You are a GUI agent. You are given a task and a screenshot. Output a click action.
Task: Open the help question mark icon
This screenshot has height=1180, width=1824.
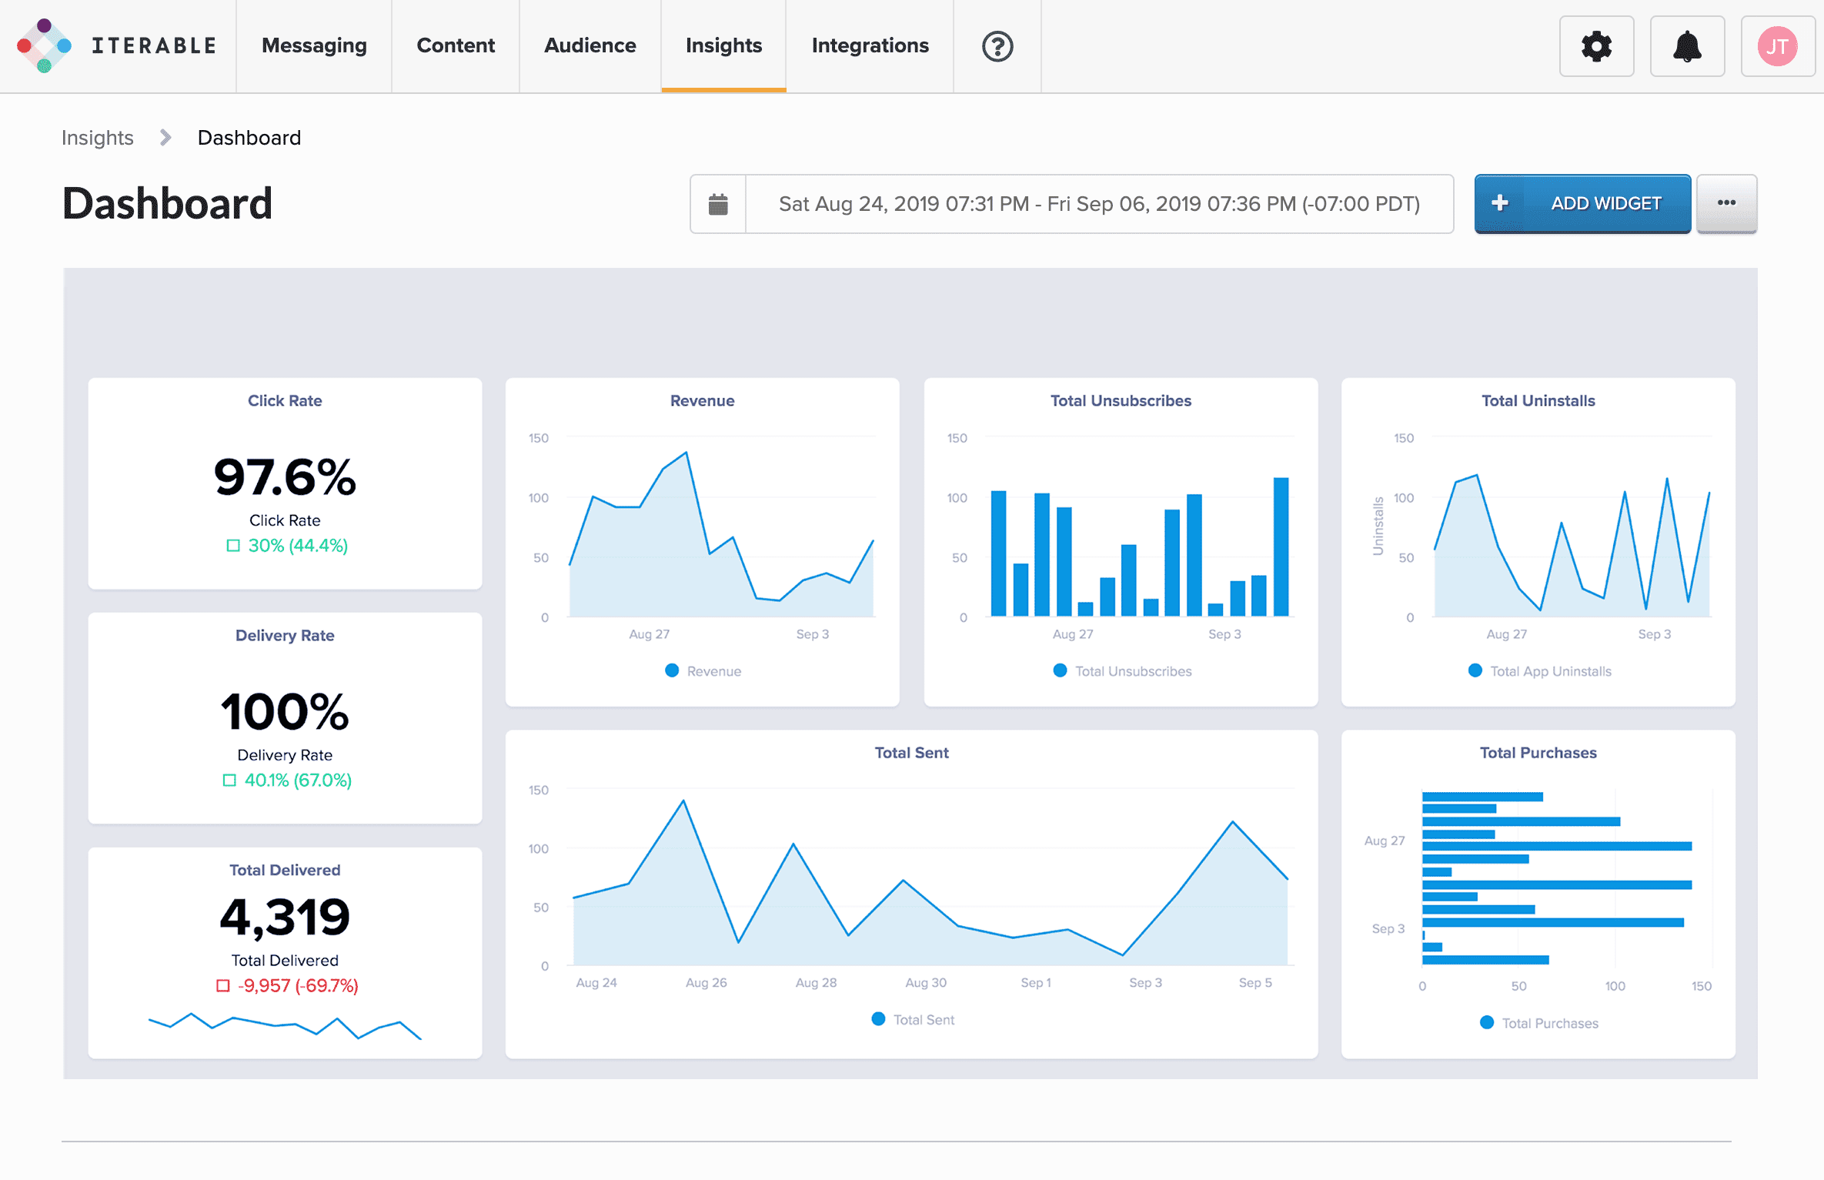pos(997,46)
